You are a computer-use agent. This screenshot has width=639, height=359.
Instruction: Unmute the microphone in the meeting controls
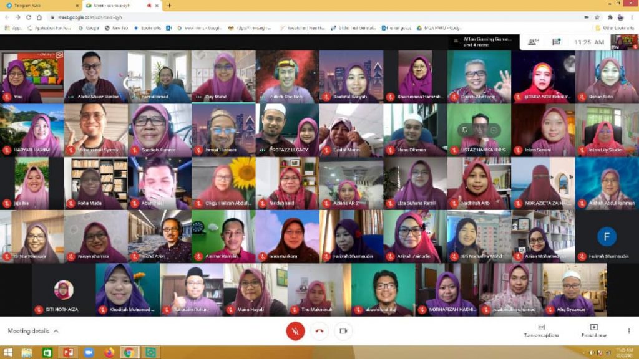point(295,331)
